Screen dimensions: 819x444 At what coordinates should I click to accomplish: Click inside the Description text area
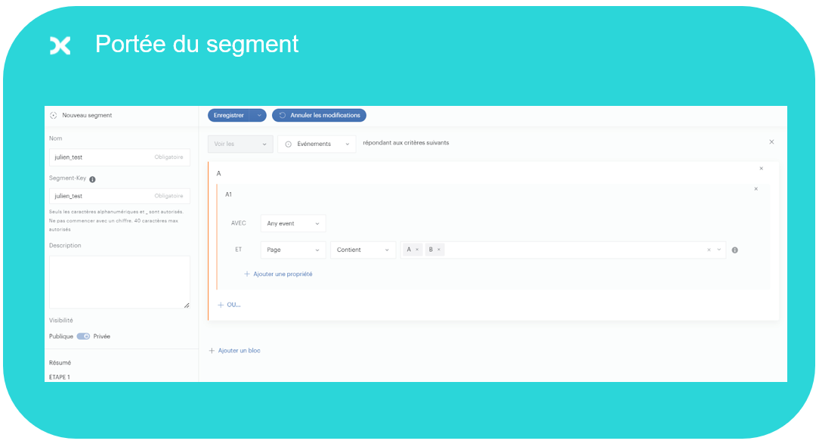(x=119, y=280)
